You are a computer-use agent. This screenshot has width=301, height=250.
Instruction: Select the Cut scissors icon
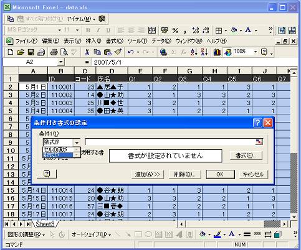click(x=87, y=52)
